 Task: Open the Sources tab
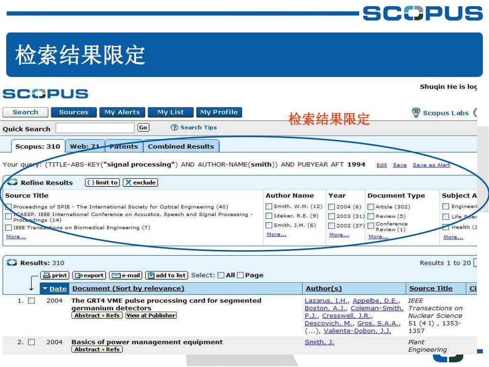[74, 112]
